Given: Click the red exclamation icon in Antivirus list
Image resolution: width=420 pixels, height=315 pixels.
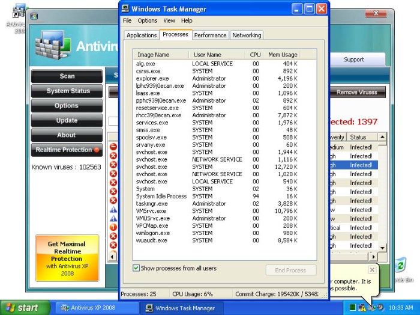Looking at the screenshot, I should pos(113,227).
